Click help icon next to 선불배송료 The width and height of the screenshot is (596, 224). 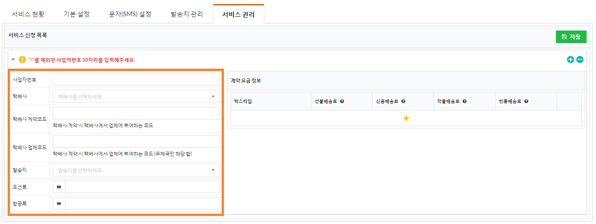click(342, 101)
